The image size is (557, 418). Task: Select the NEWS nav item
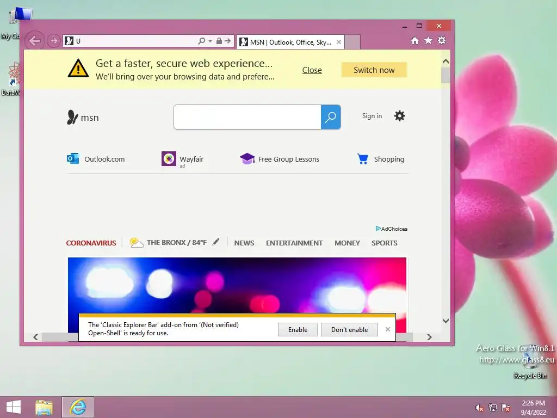pyautogui.click(x=244, y=243)
